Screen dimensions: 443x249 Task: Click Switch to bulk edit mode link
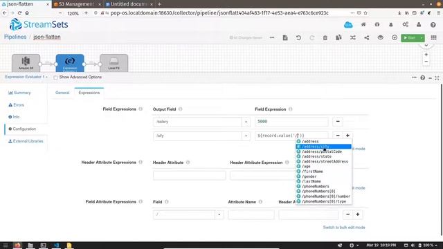tap(344, 228)
